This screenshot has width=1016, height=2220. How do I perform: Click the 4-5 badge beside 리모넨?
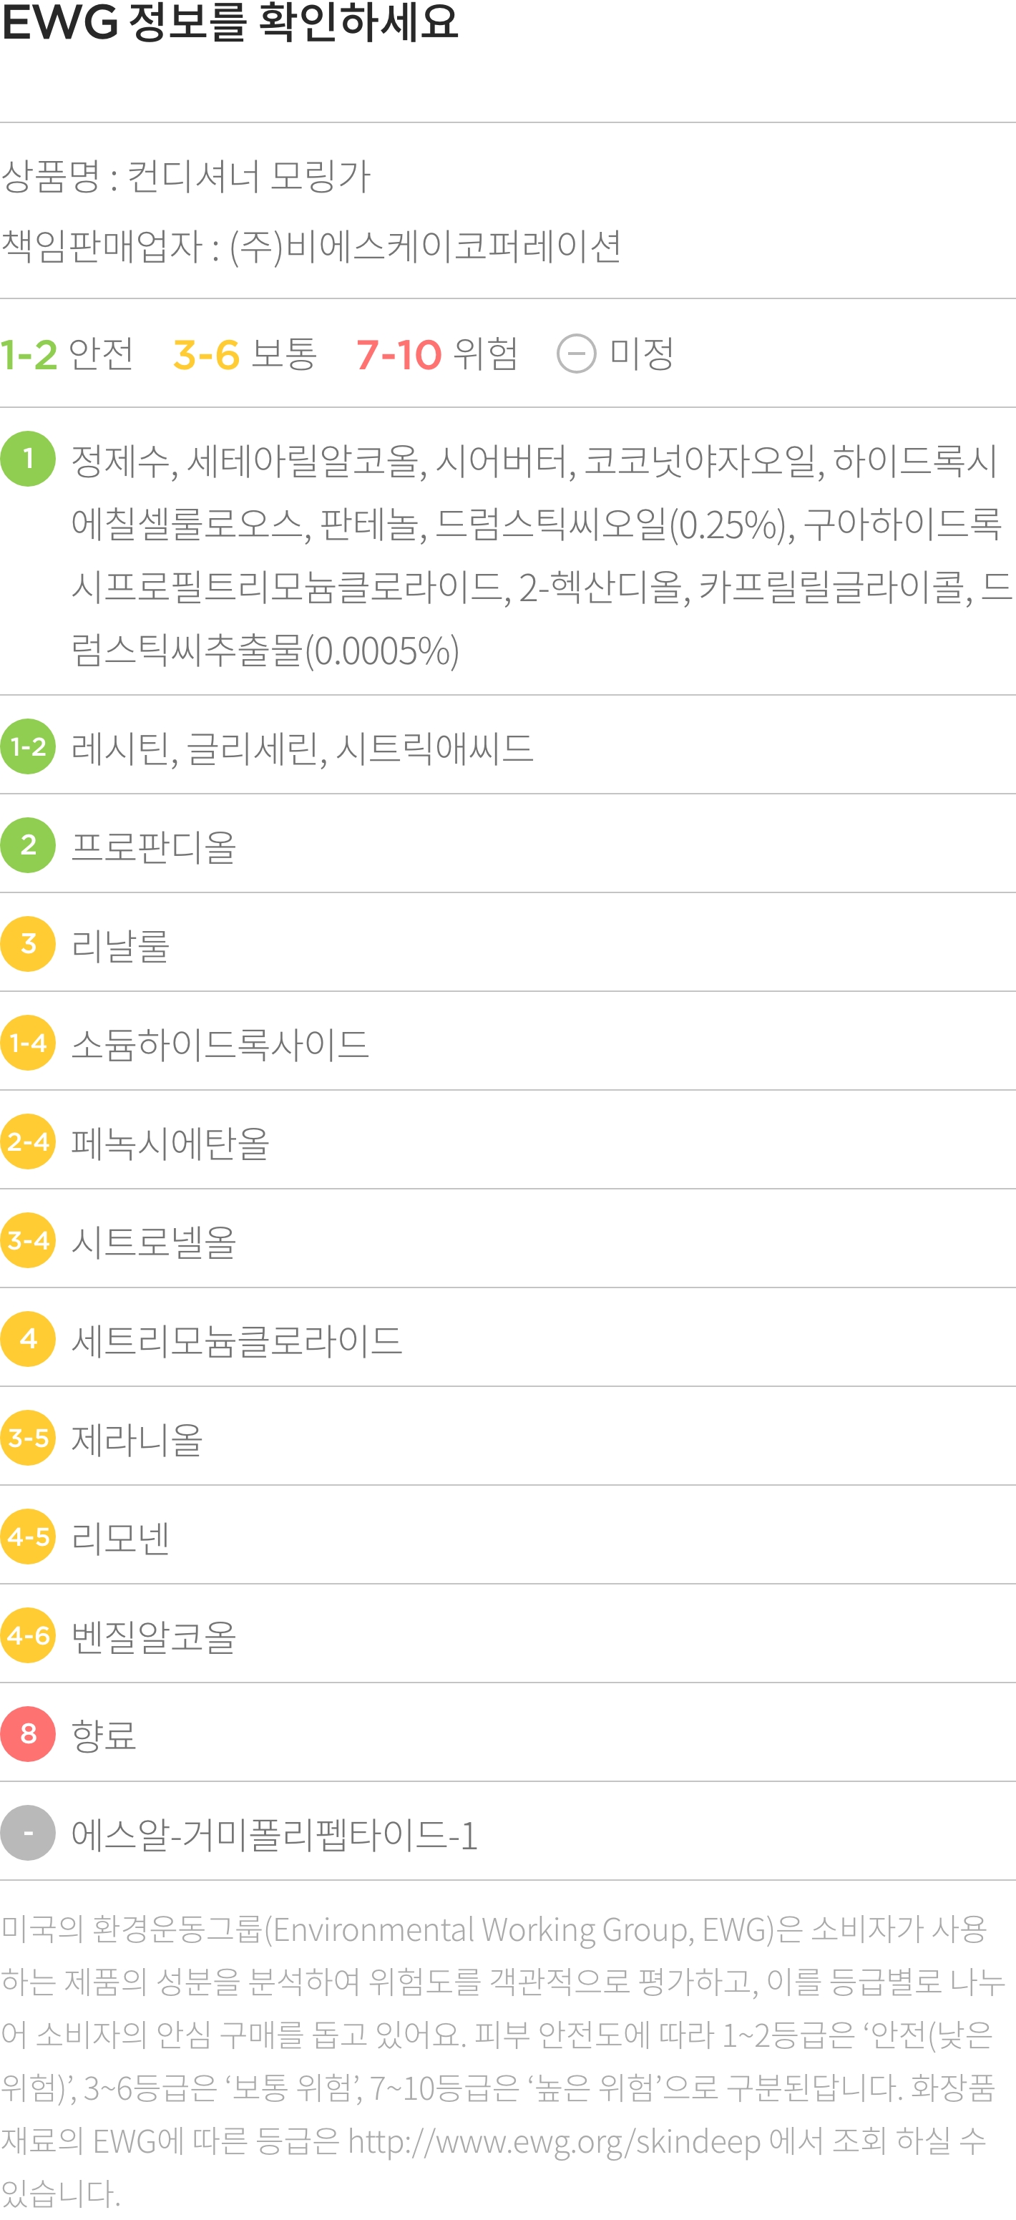pos(28,1536)
